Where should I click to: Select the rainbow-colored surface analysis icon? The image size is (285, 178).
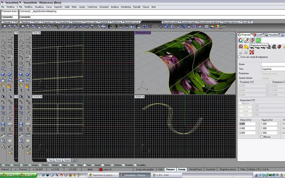point(212,27)
